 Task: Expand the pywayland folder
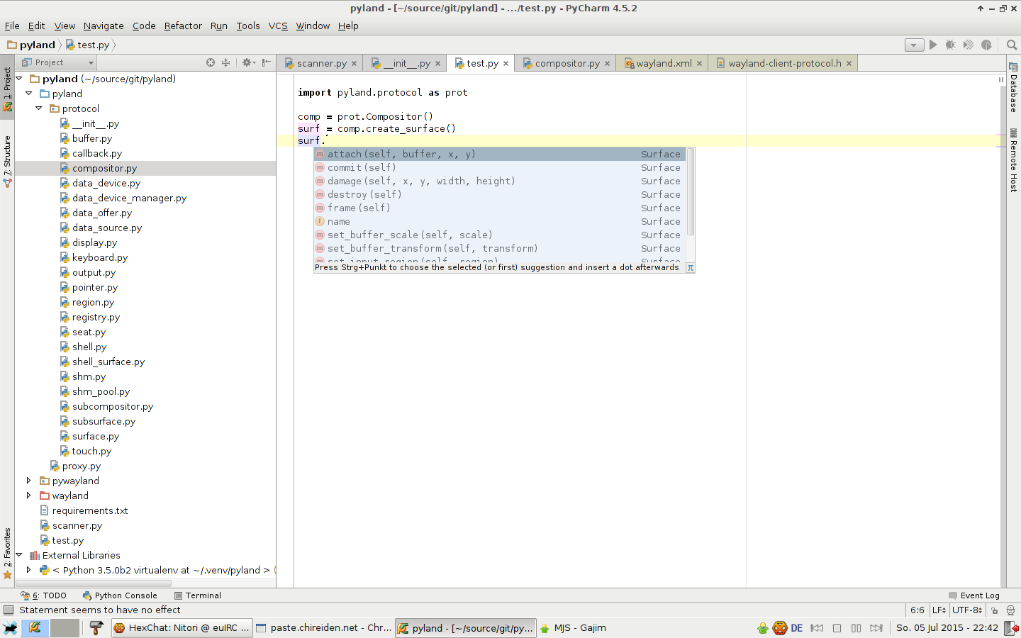pyautogui.click(x=28, y=481)
